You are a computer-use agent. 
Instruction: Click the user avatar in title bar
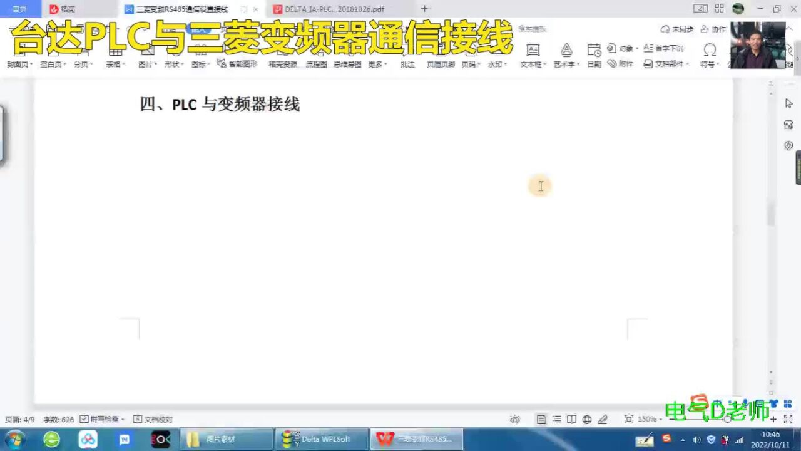click(x=738, y=9)
